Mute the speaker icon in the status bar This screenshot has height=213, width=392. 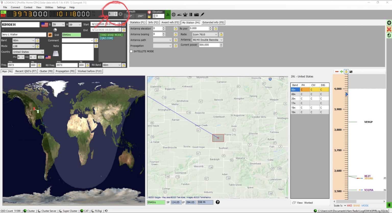point(106,211)
